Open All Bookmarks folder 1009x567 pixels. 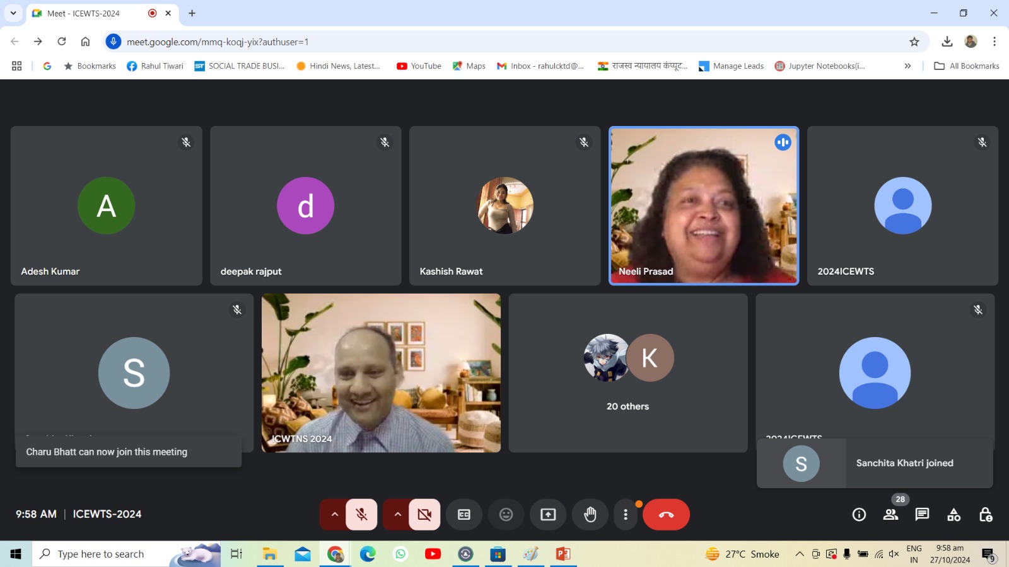point(967,66)
